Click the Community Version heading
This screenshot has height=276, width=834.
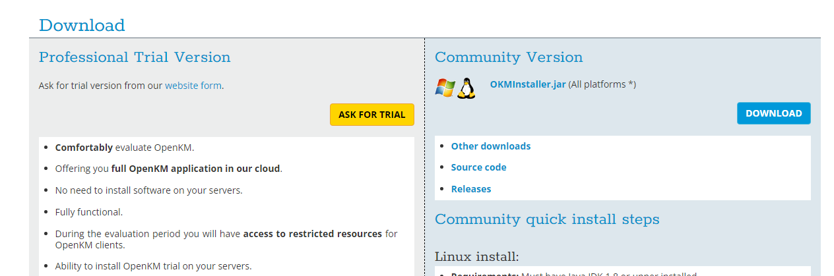509,57
